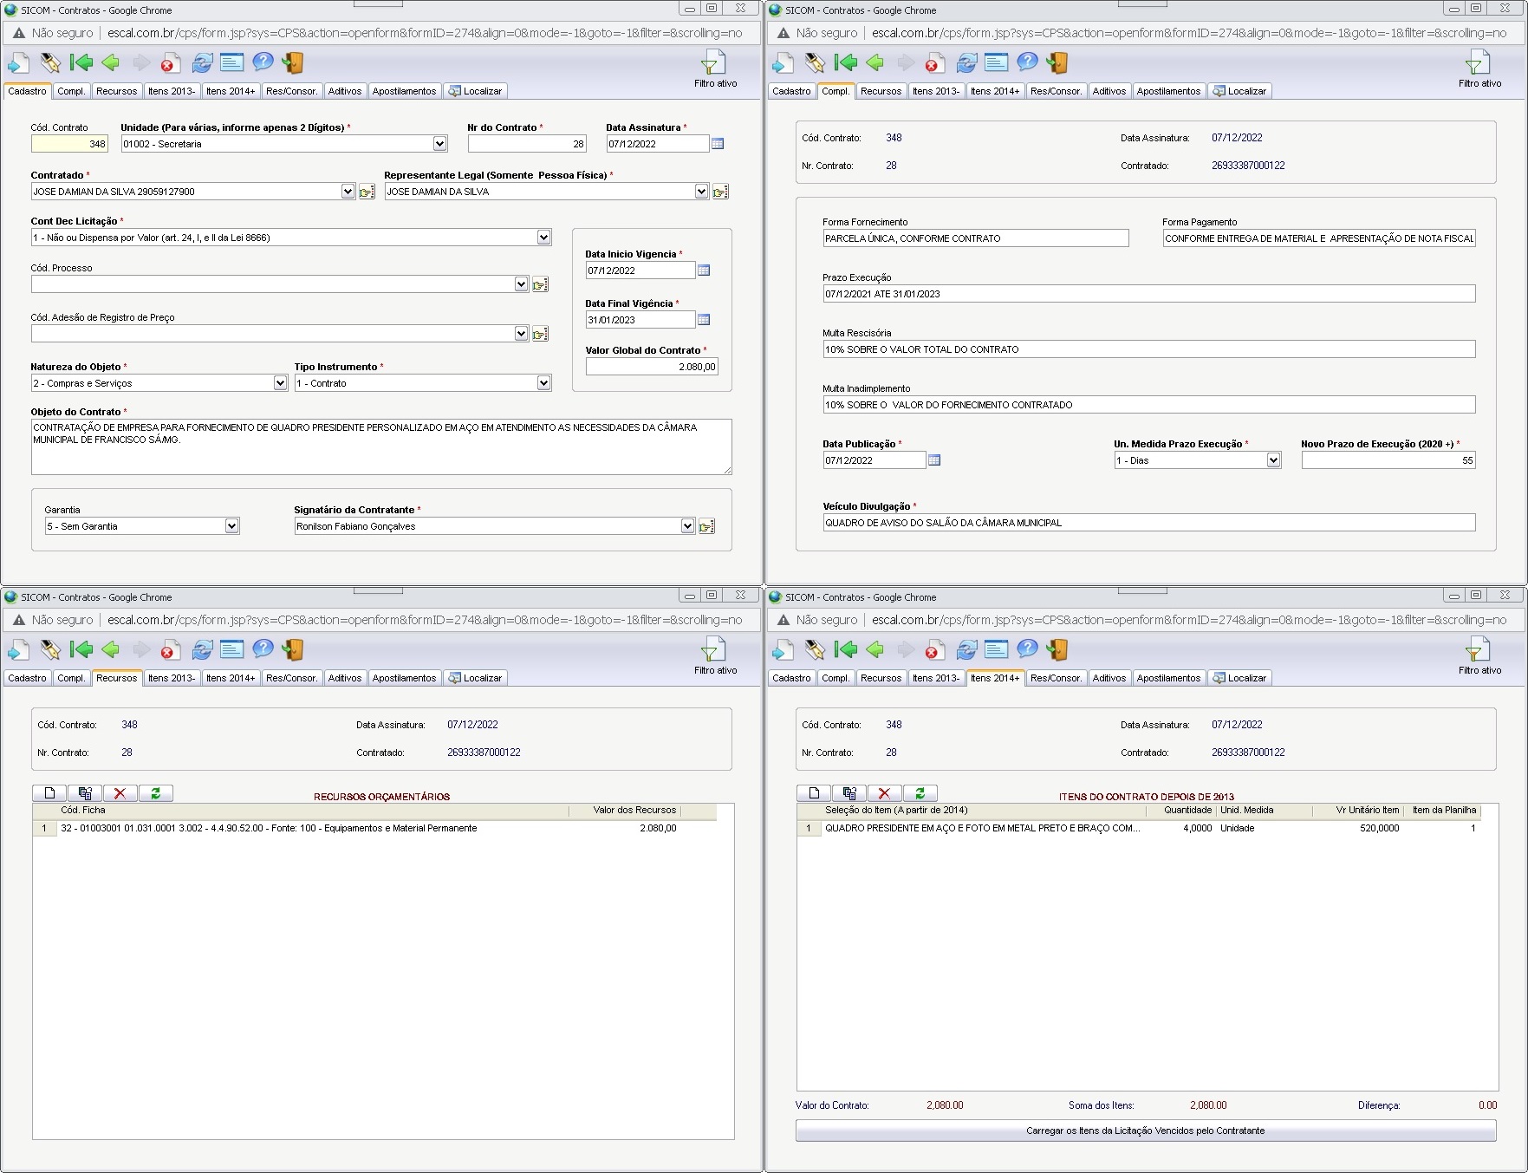Click lookup icon next to Signatário da Contratante
Screen dimensions: 1528x1173
[x=706, y=526]
